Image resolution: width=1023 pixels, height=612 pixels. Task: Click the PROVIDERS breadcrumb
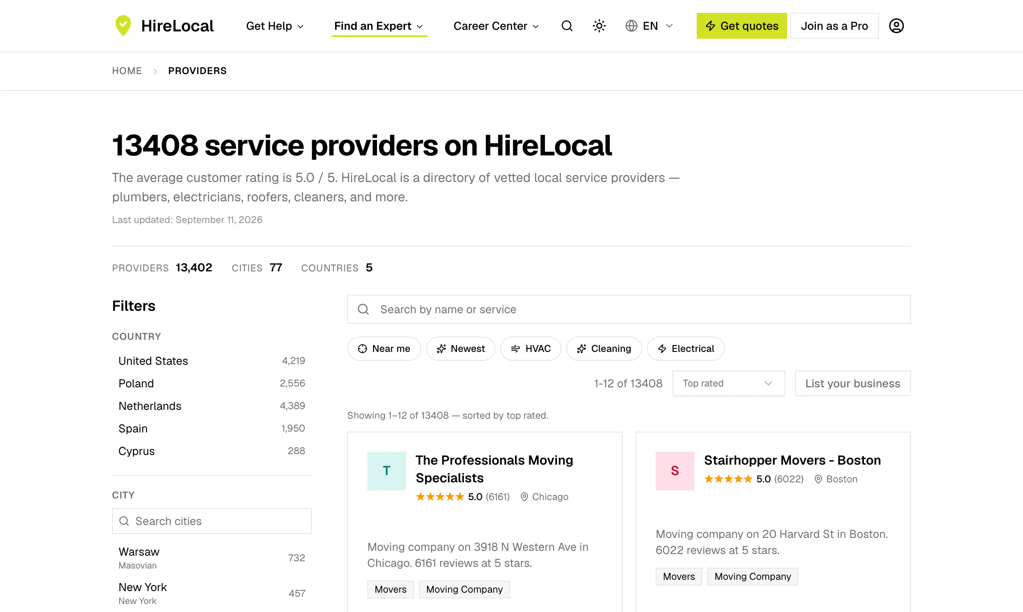[197, 71]
